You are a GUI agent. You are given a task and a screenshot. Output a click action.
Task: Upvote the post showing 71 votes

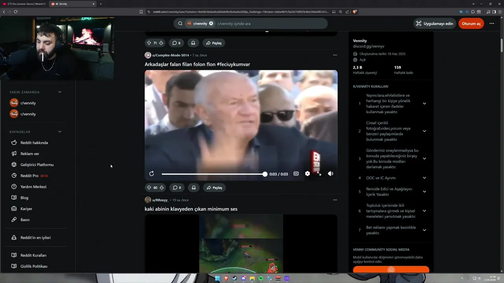click(x=149, y=43)
